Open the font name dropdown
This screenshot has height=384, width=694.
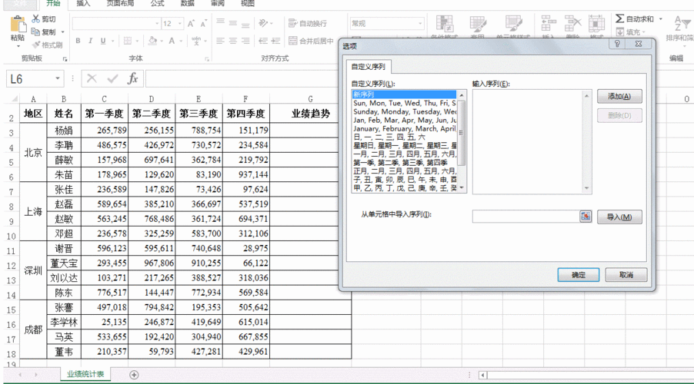[x=157, y=23]
